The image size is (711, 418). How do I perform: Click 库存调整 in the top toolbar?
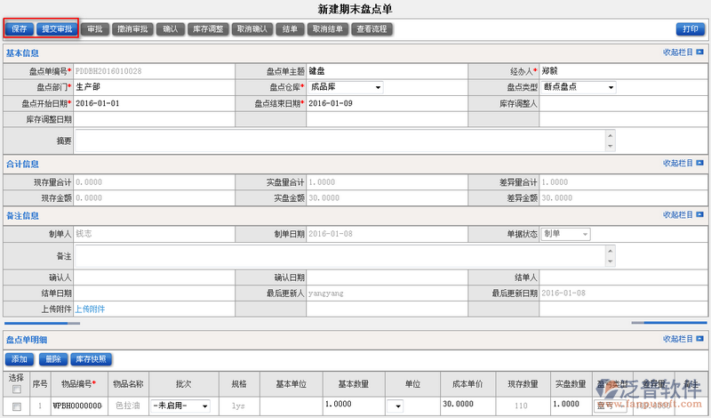[x=207, y=28]
